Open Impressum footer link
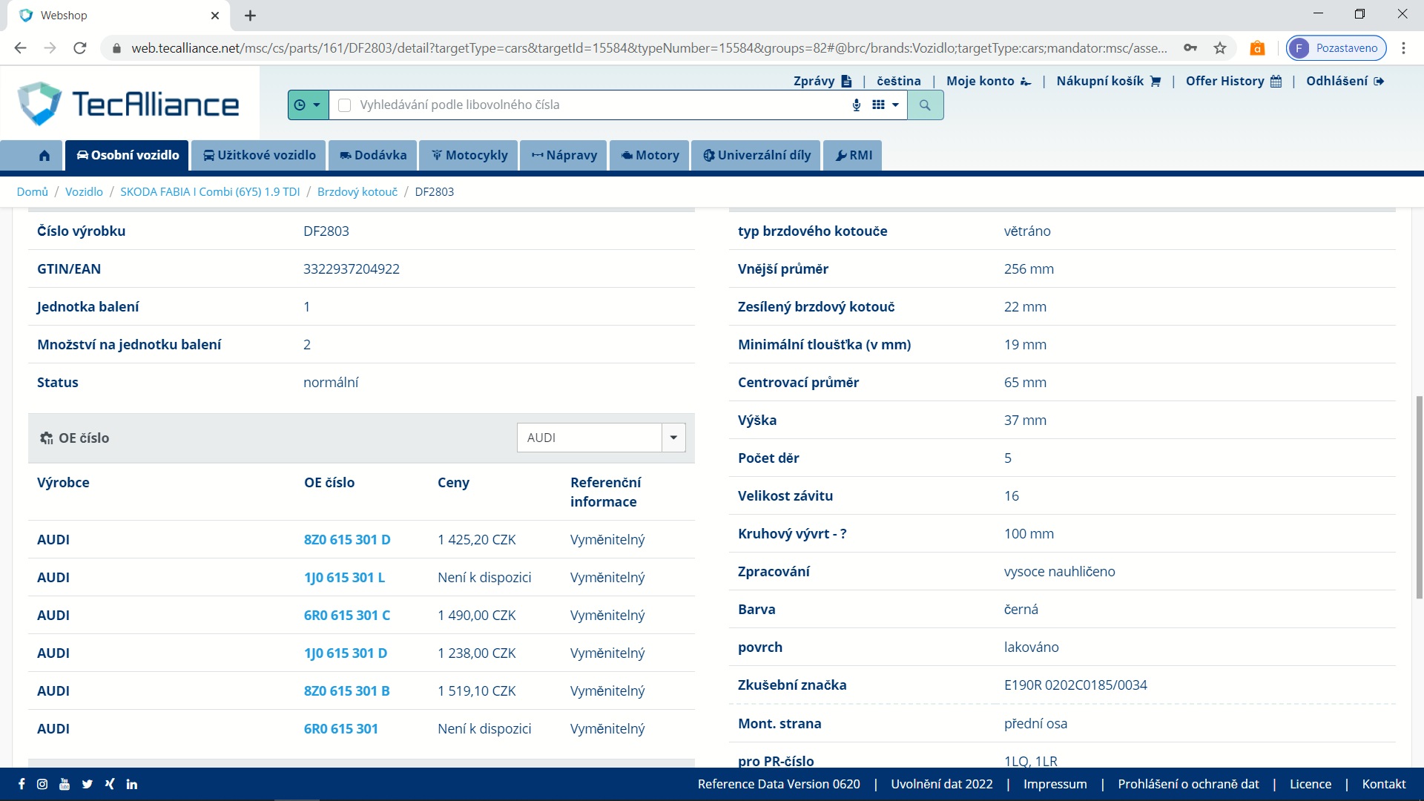Screen dimensions: 1424x801 pyautogui.click(x=1055, y=784)
